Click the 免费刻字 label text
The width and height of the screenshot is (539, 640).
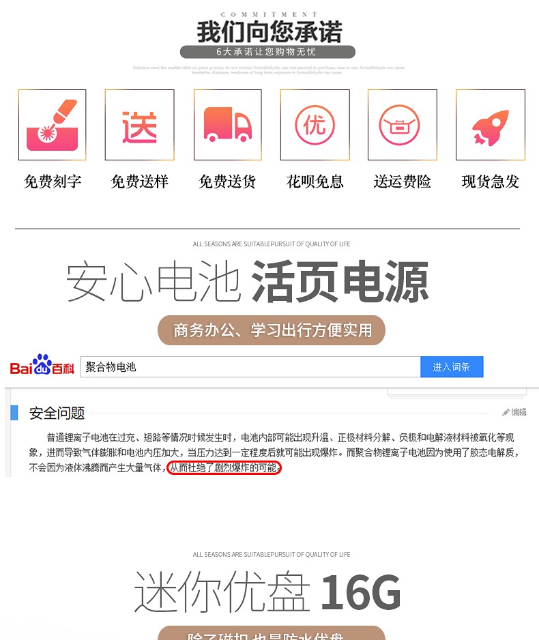click(53, 181)
